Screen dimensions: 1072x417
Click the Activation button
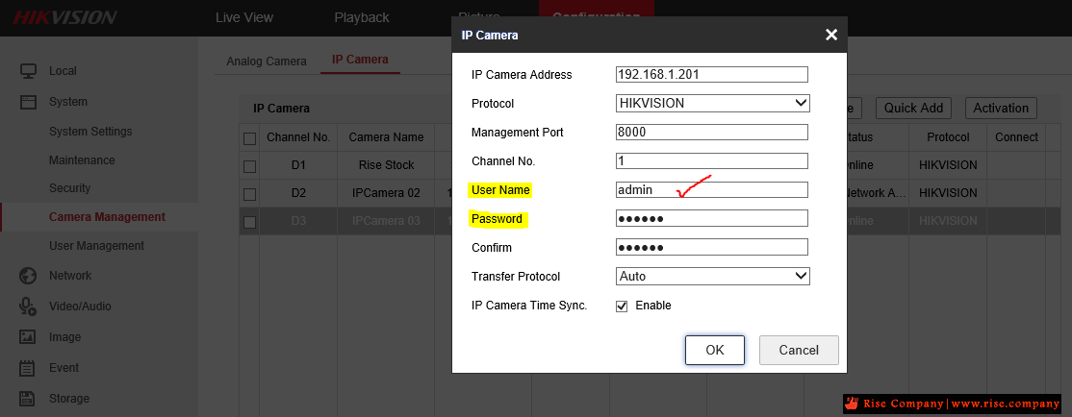coord(1001,108)
